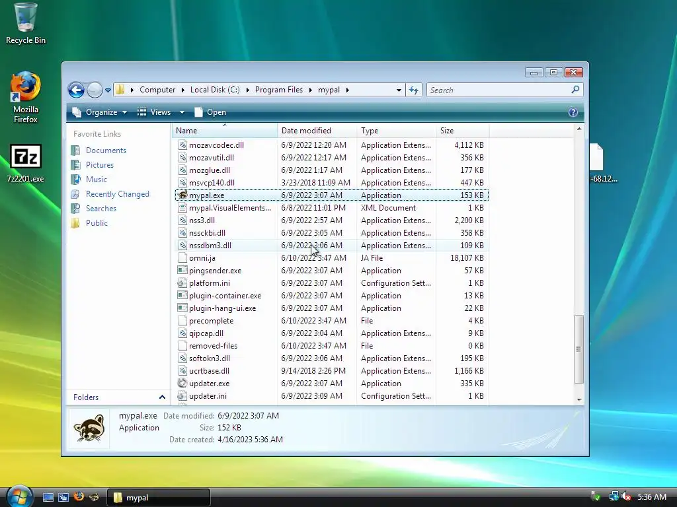Click the Views toolbar button

155,112
